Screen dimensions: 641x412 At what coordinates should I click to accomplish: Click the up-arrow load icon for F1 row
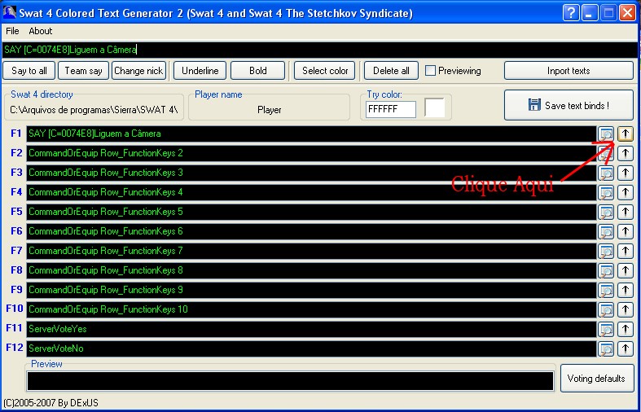625,134
